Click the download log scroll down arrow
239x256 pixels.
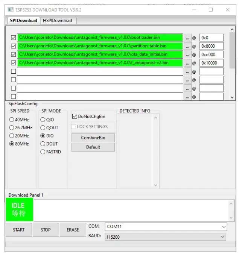click(231, 218)
